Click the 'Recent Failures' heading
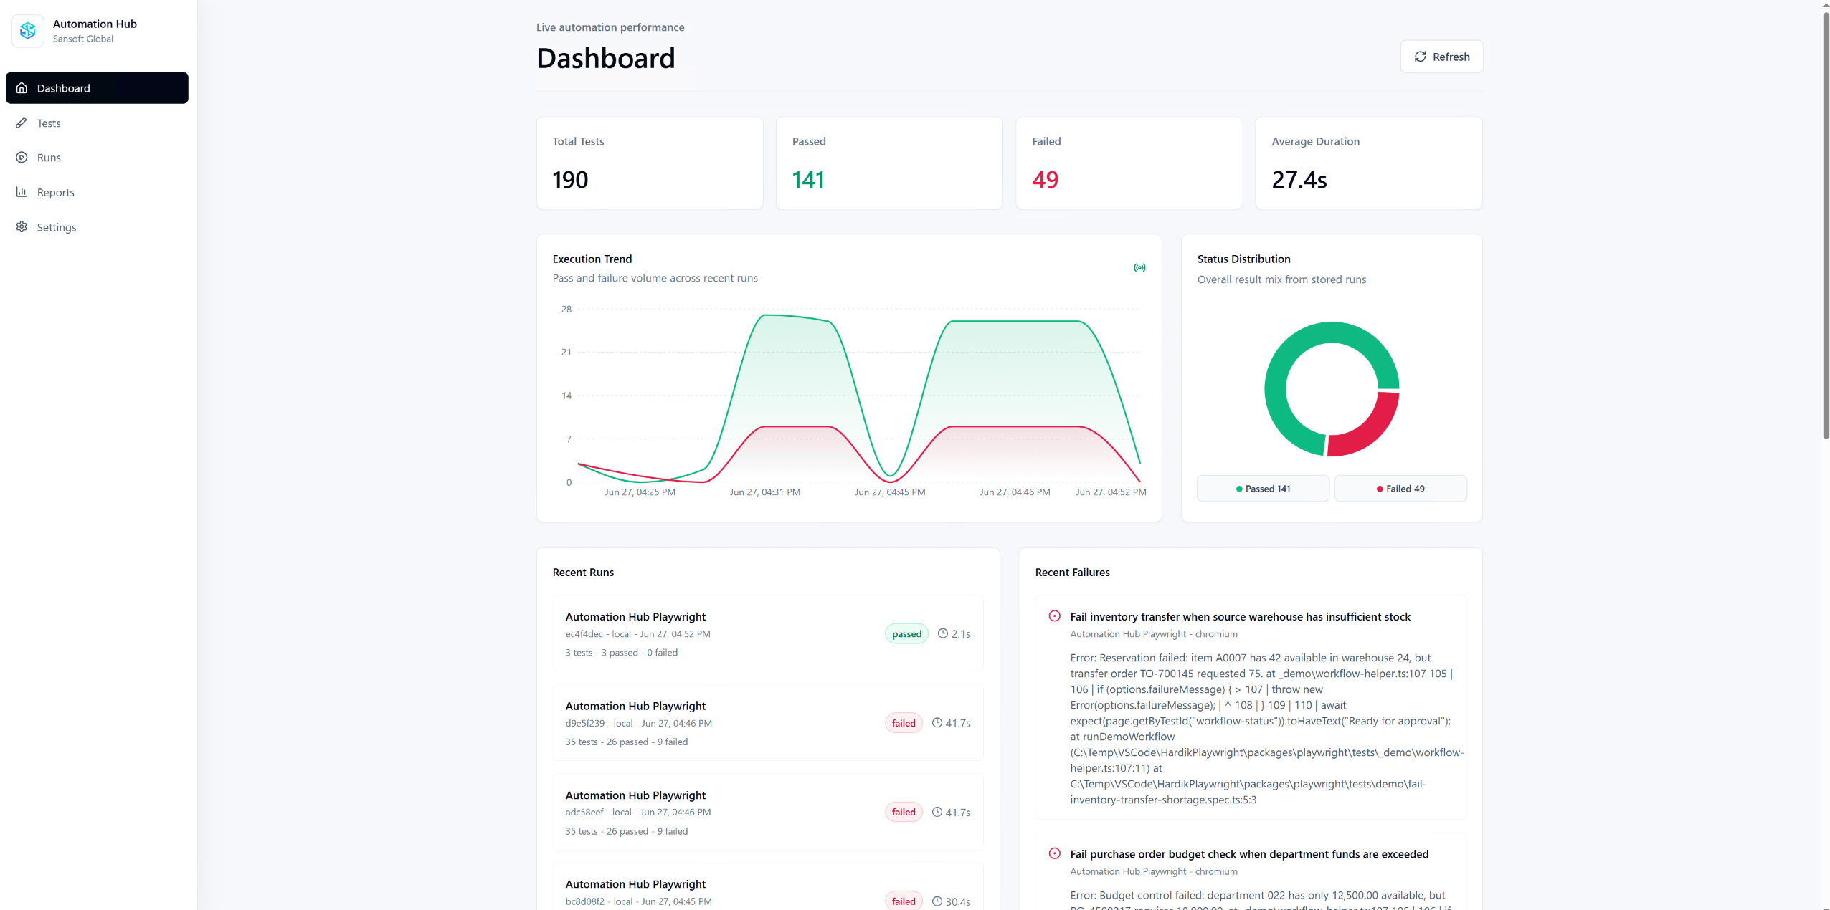 1072,572
